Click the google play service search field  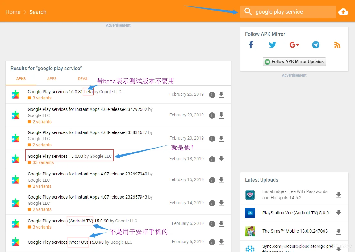tap(287, 11)
